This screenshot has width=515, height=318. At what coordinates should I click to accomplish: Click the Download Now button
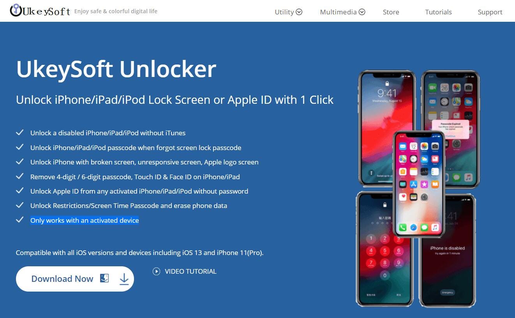pyautogui.click(x=75, y=279)
